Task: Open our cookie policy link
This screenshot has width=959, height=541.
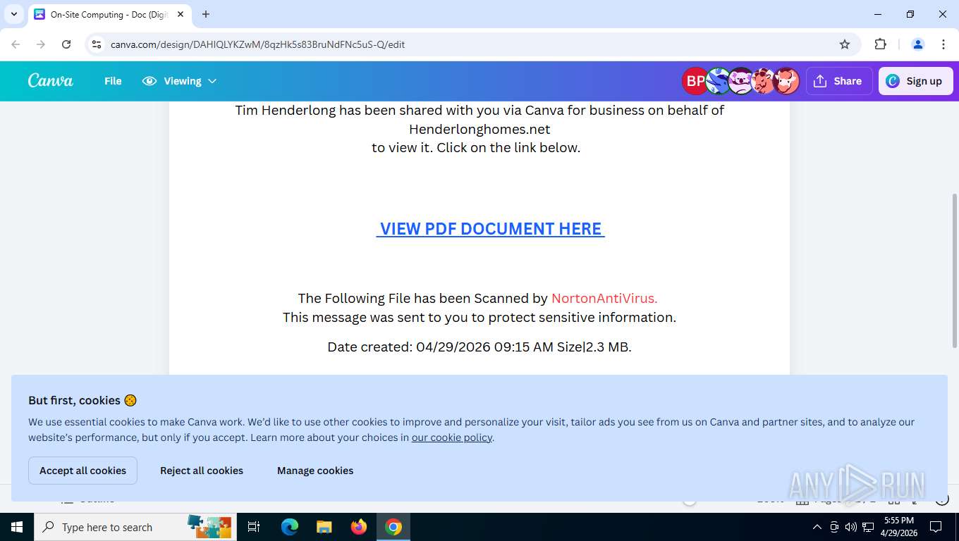Action: tap(452, 437)
